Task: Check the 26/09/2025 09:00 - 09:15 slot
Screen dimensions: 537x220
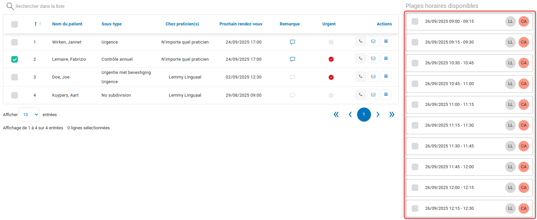Action: pos(415,21)
